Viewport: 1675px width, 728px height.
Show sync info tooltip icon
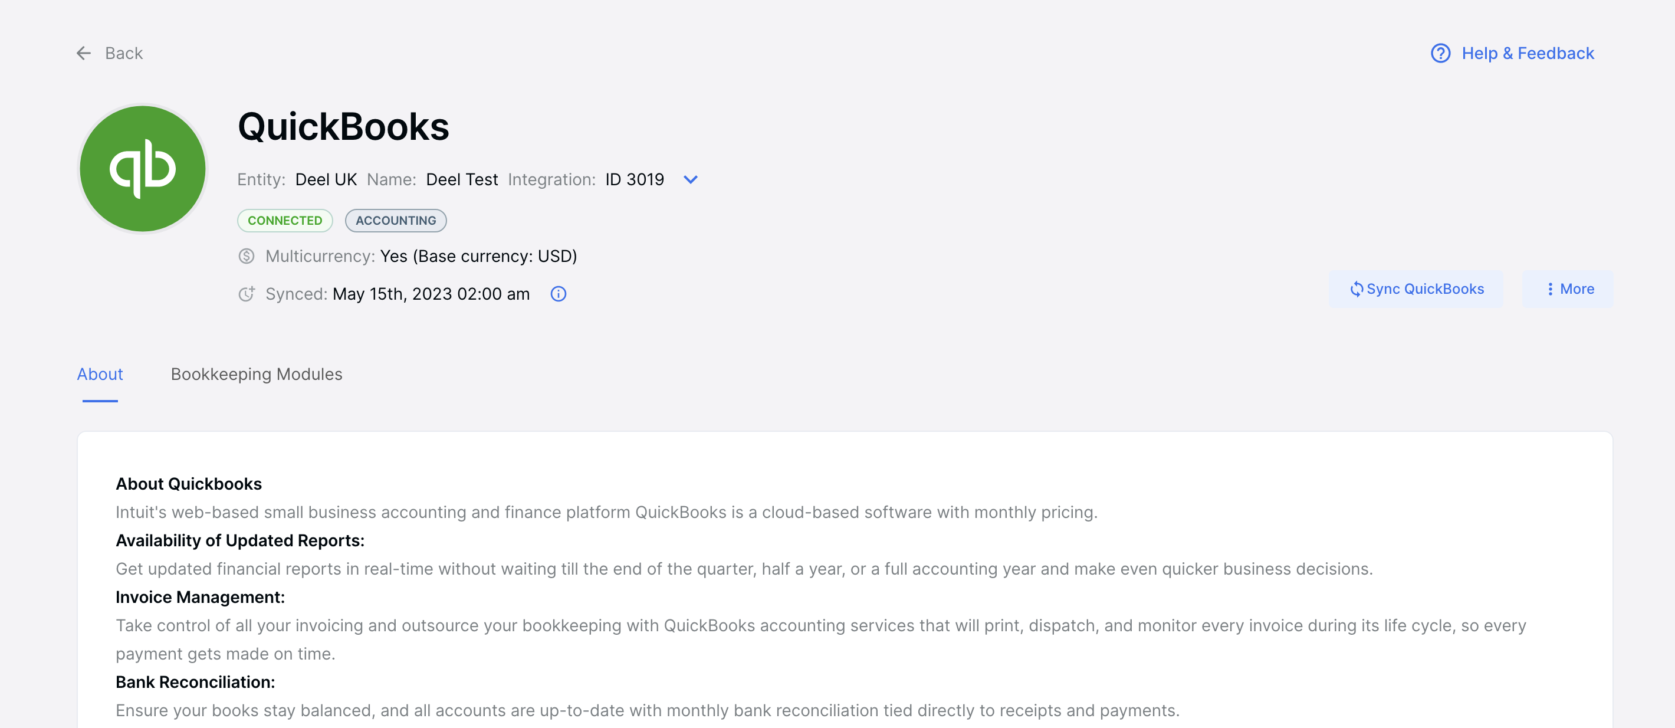tap(558, 294)
